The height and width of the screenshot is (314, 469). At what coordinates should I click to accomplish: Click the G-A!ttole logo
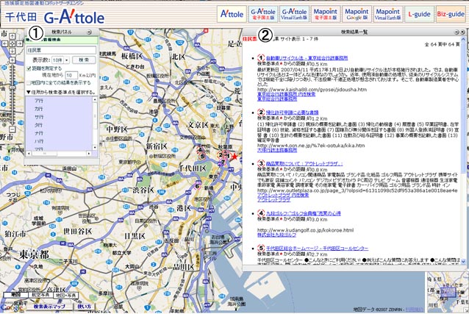pyautogui.click(x=74, y=18)
